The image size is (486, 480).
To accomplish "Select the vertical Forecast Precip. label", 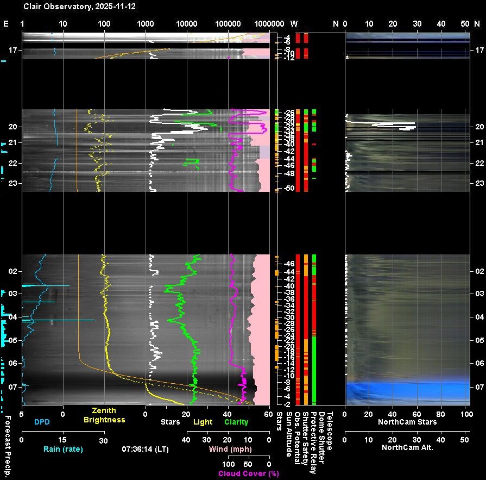I will (x=8, y=446).
